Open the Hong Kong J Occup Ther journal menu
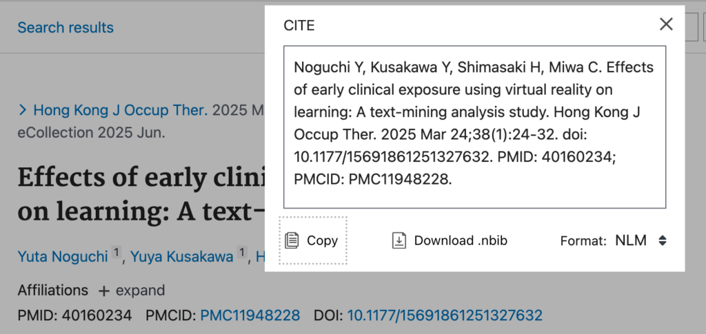 (121, 109)
